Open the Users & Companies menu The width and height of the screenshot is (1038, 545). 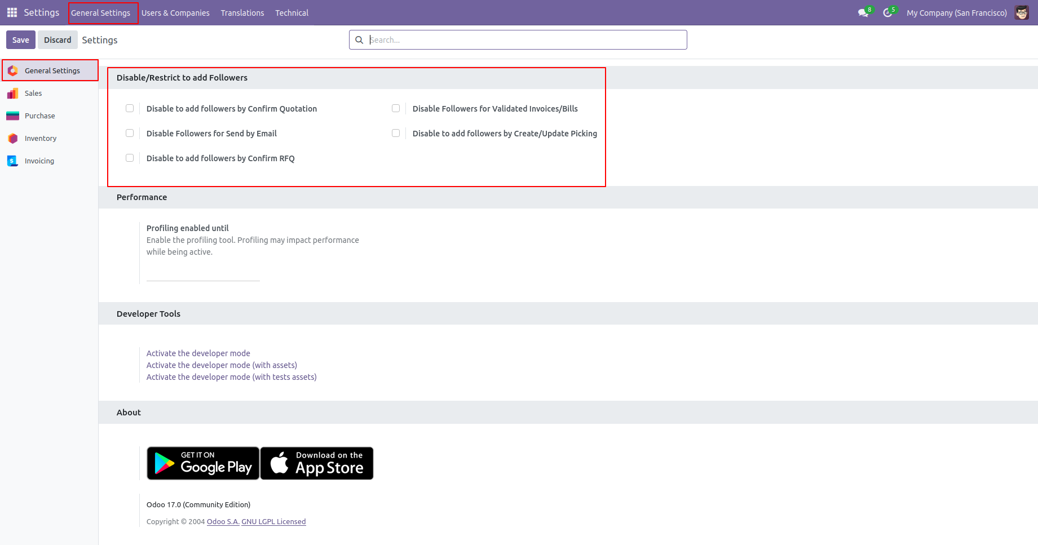(175, 13)
